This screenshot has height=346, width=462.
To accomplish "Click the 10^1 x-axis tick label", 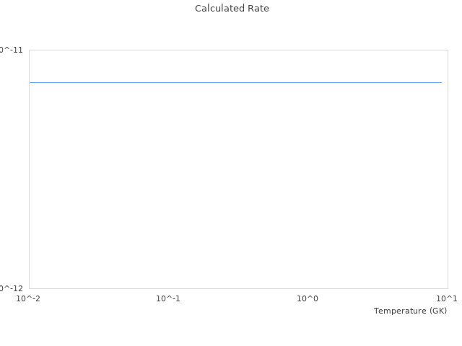I will (447, 298).
